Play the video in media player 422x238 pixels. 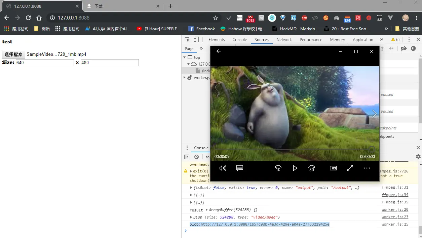pos(295,168)
